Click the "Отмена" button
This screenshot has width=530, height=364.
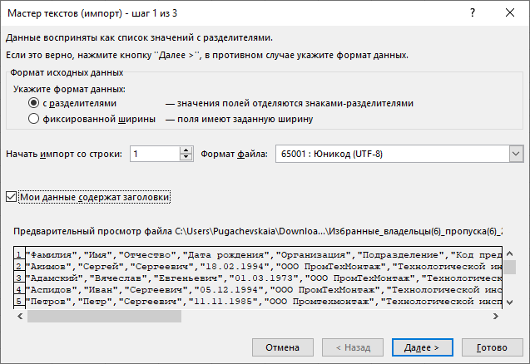[282, 346]
